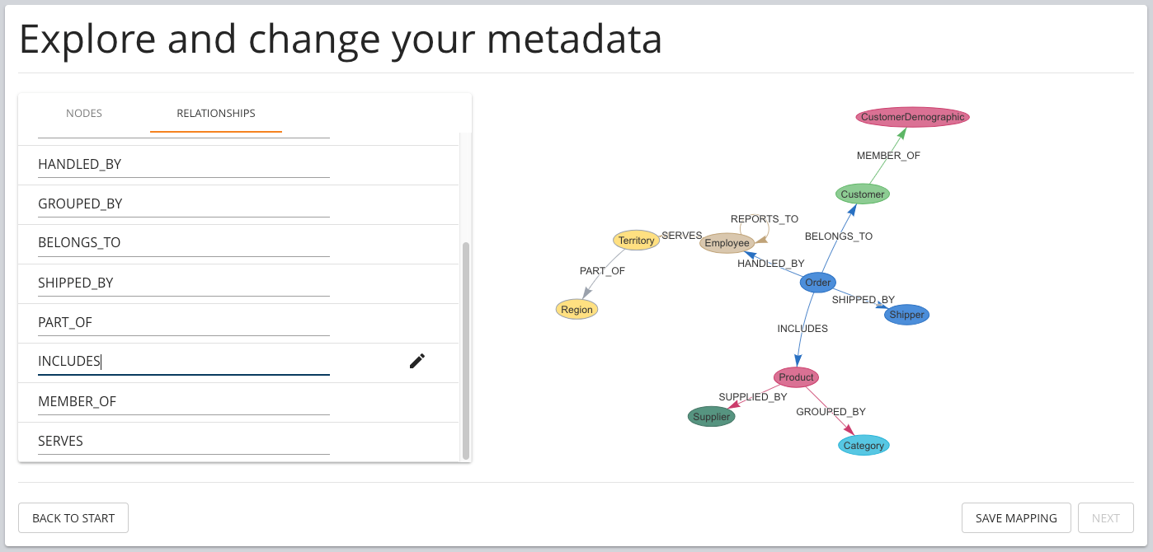
Task: Select the Category node in graph
Action: (864, 446)
